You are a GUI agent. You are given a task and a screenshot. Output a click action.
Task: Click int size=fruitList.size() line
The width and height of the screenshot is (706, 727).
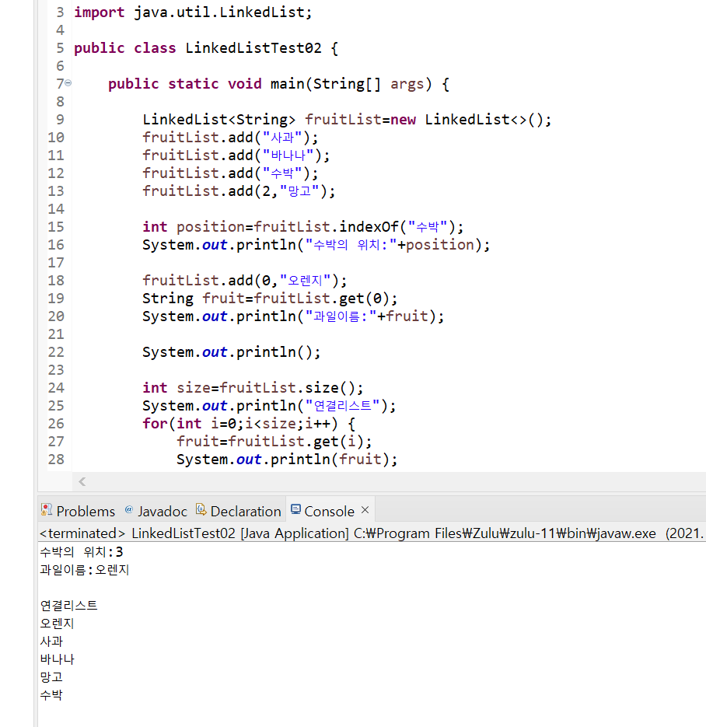[253, 388]
